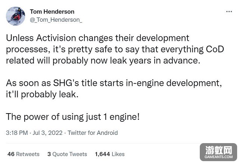This screenshot has width=239, height=163.
Task: Click the 3:18 PM timestamp
Action: click(17, 133)
